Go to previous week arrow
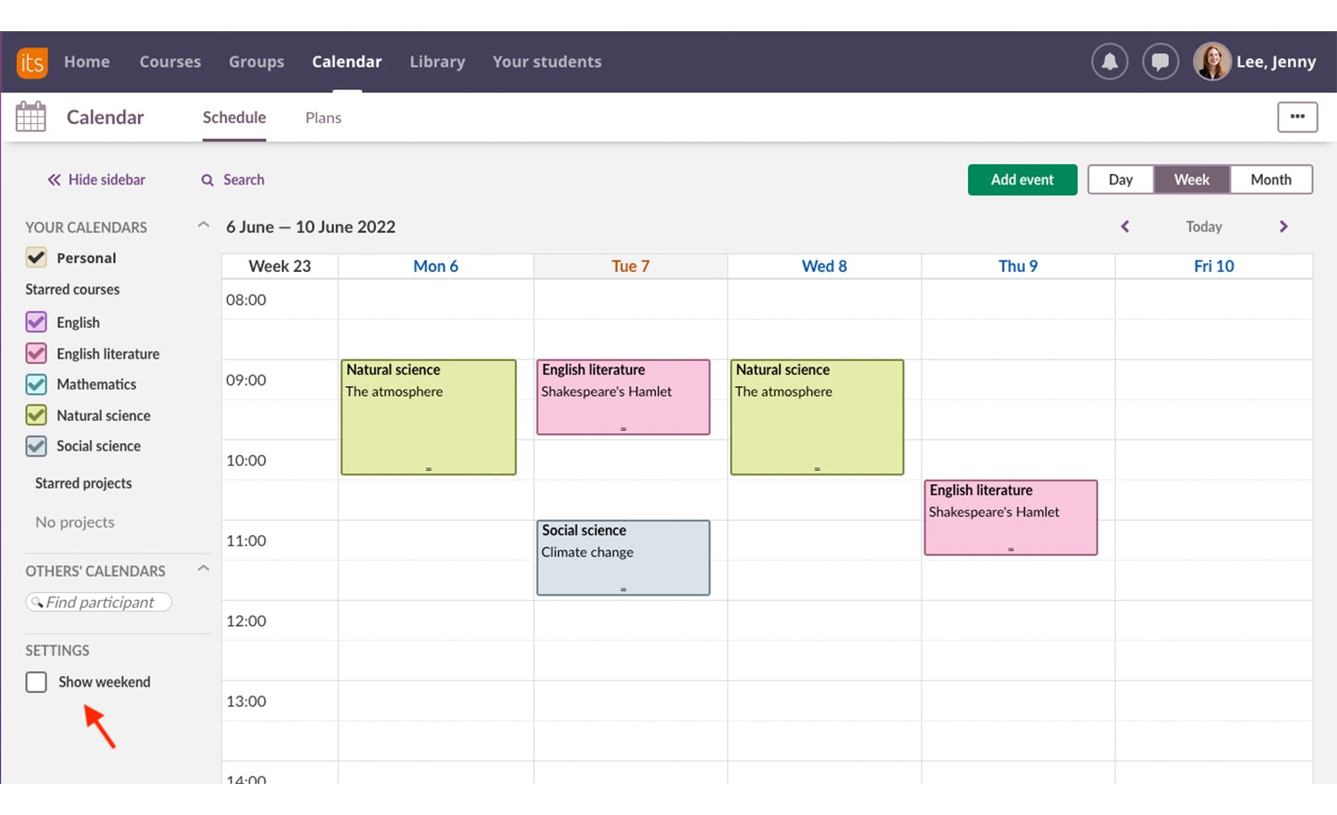 (1125, 226)
